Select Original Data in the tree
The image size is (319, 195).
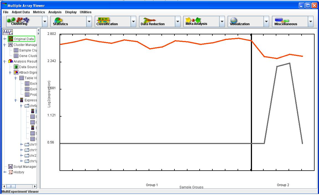coord(24,39)
